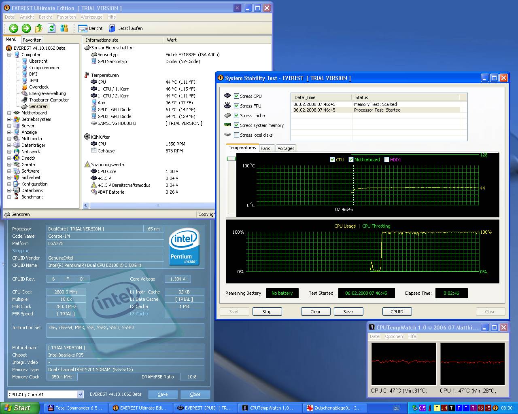Enable the Stress local disks checkbox
Image resolution: width=518 pixels, height=414 pixels.
pyautogui.click(x=237, y=135)
